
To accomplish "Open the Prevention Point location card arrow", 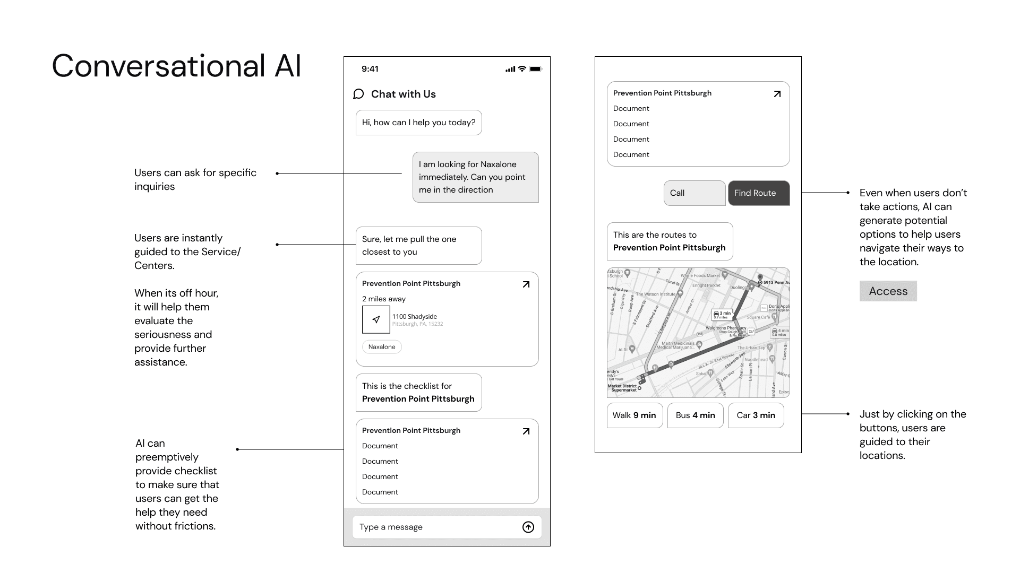I will point(526,284).
